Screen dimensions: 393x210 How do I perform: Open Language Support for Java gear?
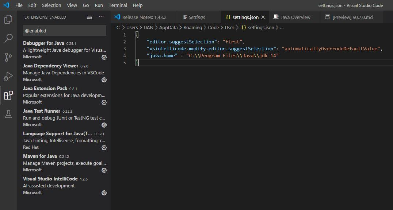coord(104,148)
